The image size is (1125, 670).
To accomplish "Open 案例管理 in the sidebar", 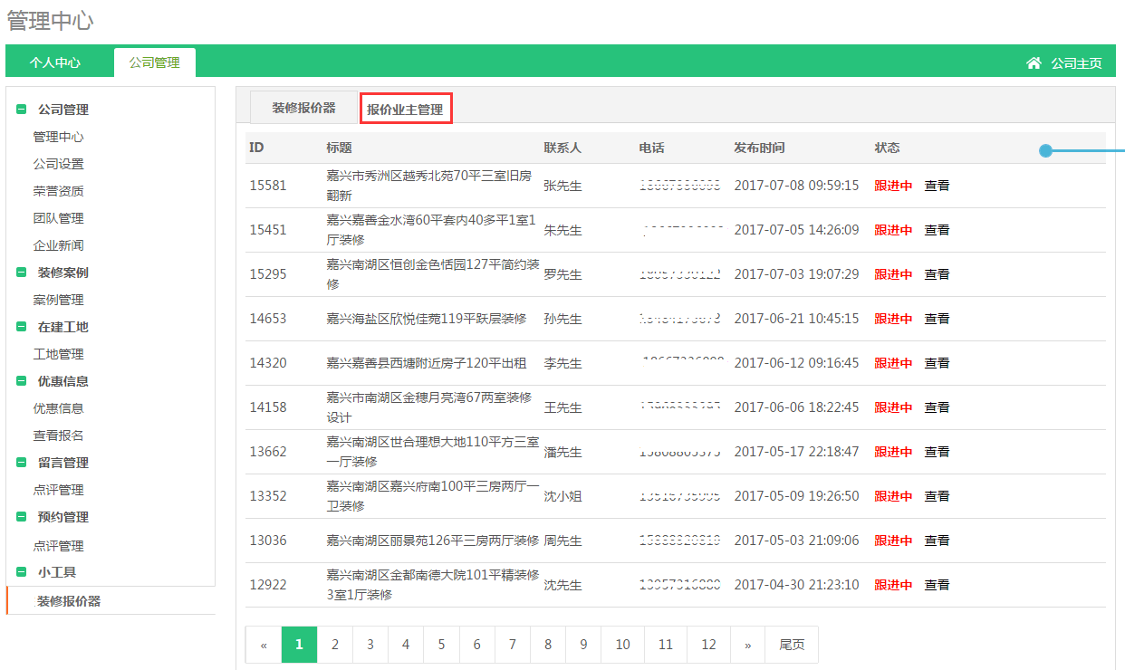I will (58, 300).
